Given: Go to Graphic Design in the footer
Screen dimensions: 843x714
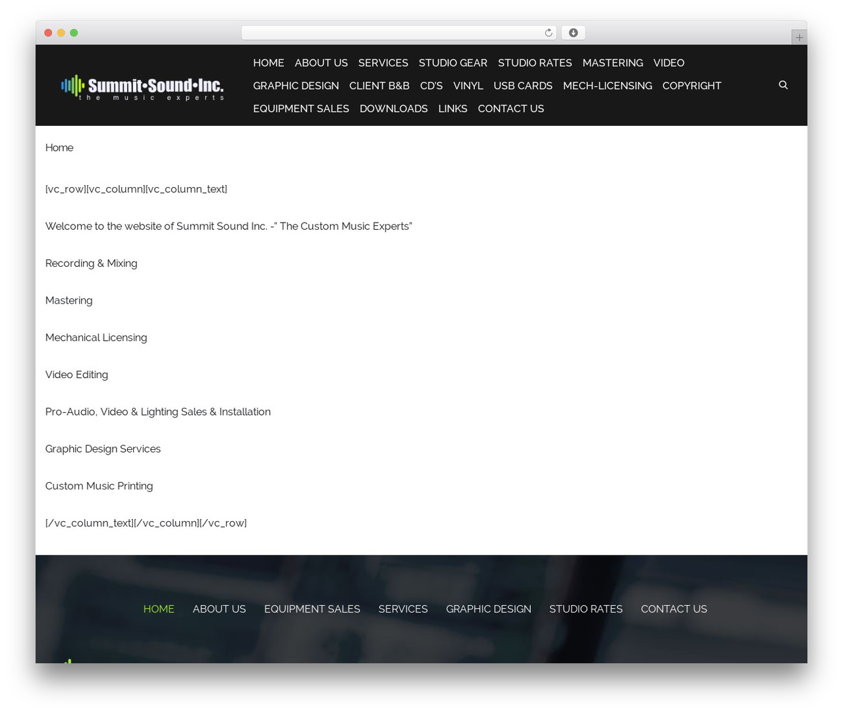Looking at the screenshot, I should point(489,609).
